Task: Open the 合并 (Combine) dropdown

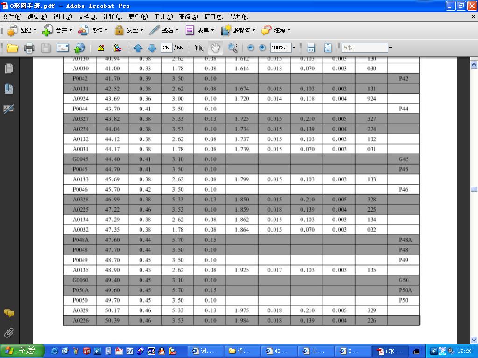Action: [x=57, y=30]
